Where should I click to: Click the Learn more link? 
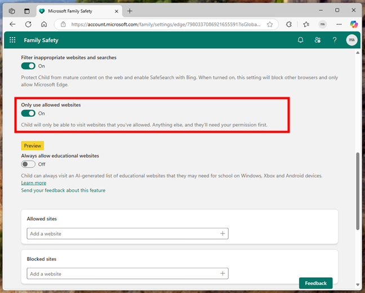[x=34, y=183]
